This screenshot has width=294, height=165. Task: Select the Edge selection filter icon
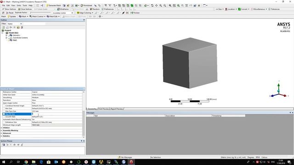pyautogui.click(x=124, y=5)
